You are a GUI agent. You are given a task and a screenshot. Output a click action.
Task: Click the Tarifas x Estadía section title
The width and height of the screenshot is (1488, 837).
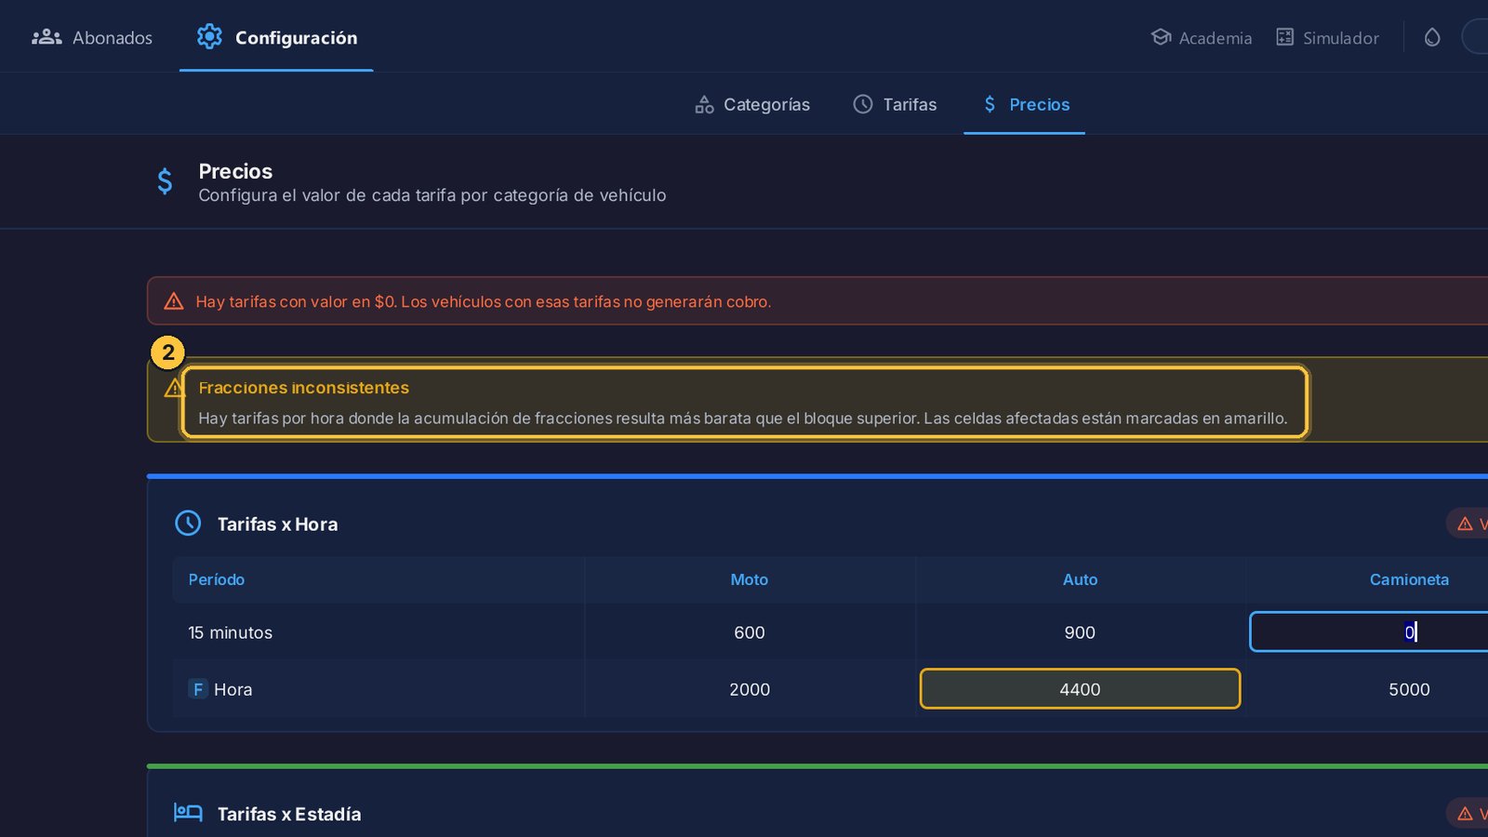click(x=289, y=814)
